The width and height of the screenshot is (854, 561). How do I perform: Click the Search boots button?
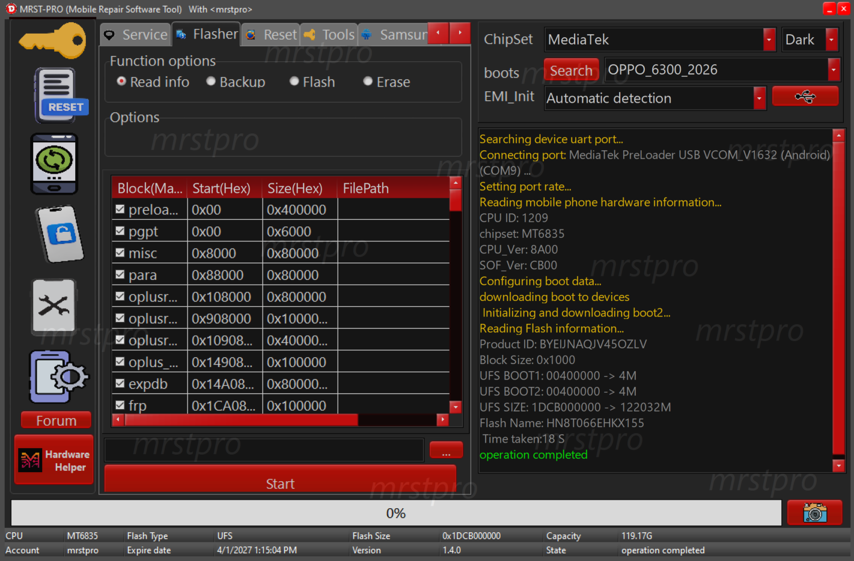pos(571,70)
